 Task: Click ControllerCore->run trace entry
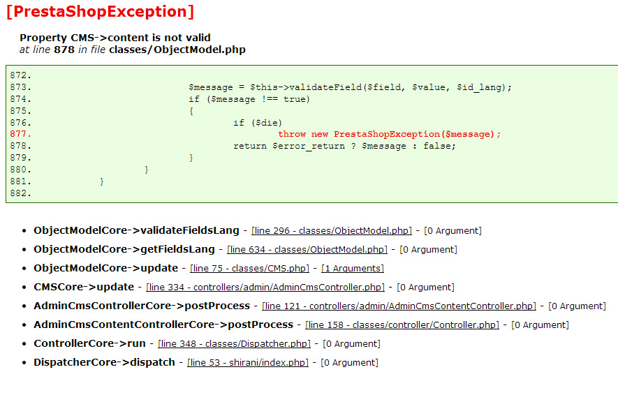coord(89,344)
